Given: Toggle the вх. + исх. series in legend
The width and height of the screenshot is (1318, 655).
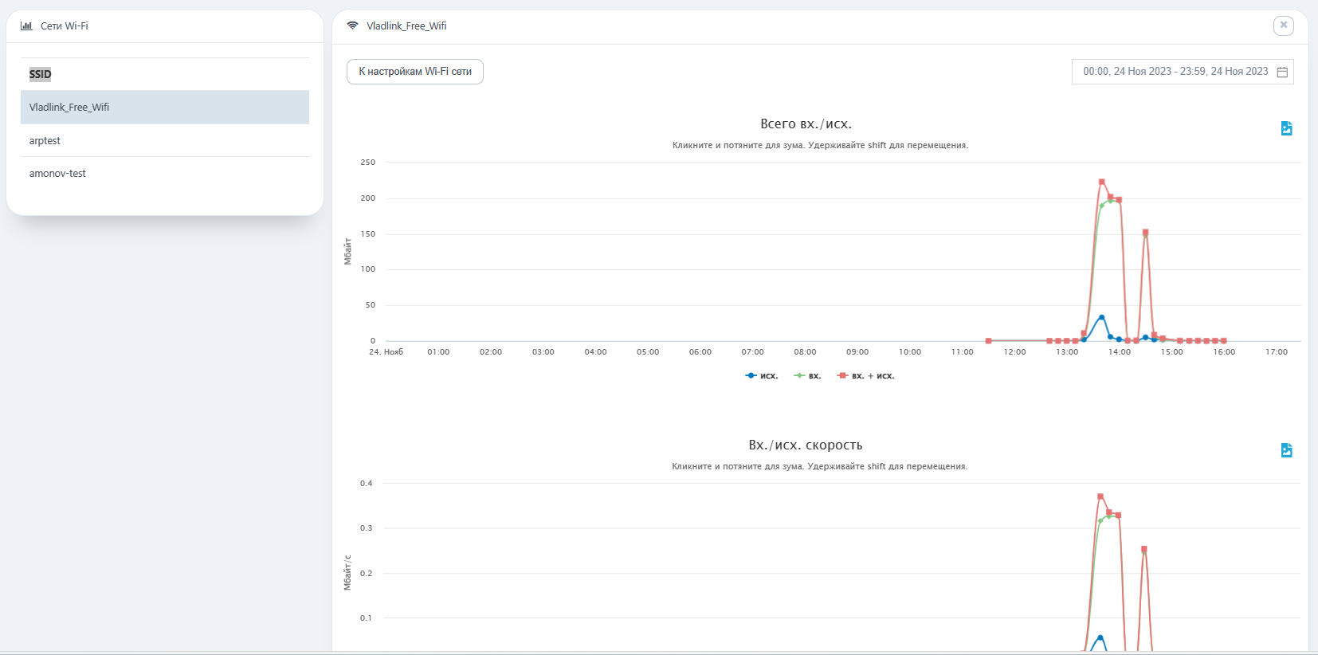Looking at the screenshot, I should (865, 375).
